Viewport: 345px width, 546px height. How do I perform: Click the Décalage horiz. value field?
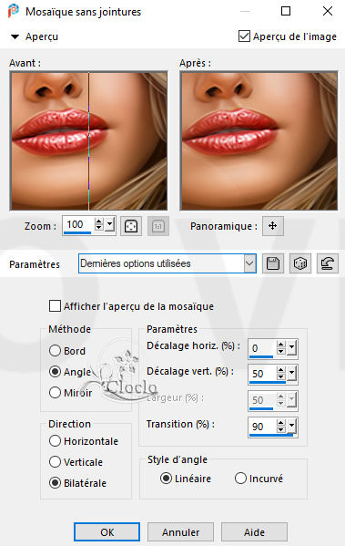(262, 348)
